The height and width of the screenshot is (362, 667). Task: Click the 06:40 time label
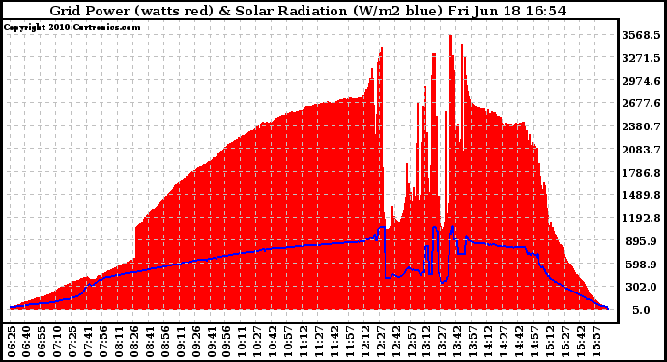pyautogui.click(x=26, y=341)
